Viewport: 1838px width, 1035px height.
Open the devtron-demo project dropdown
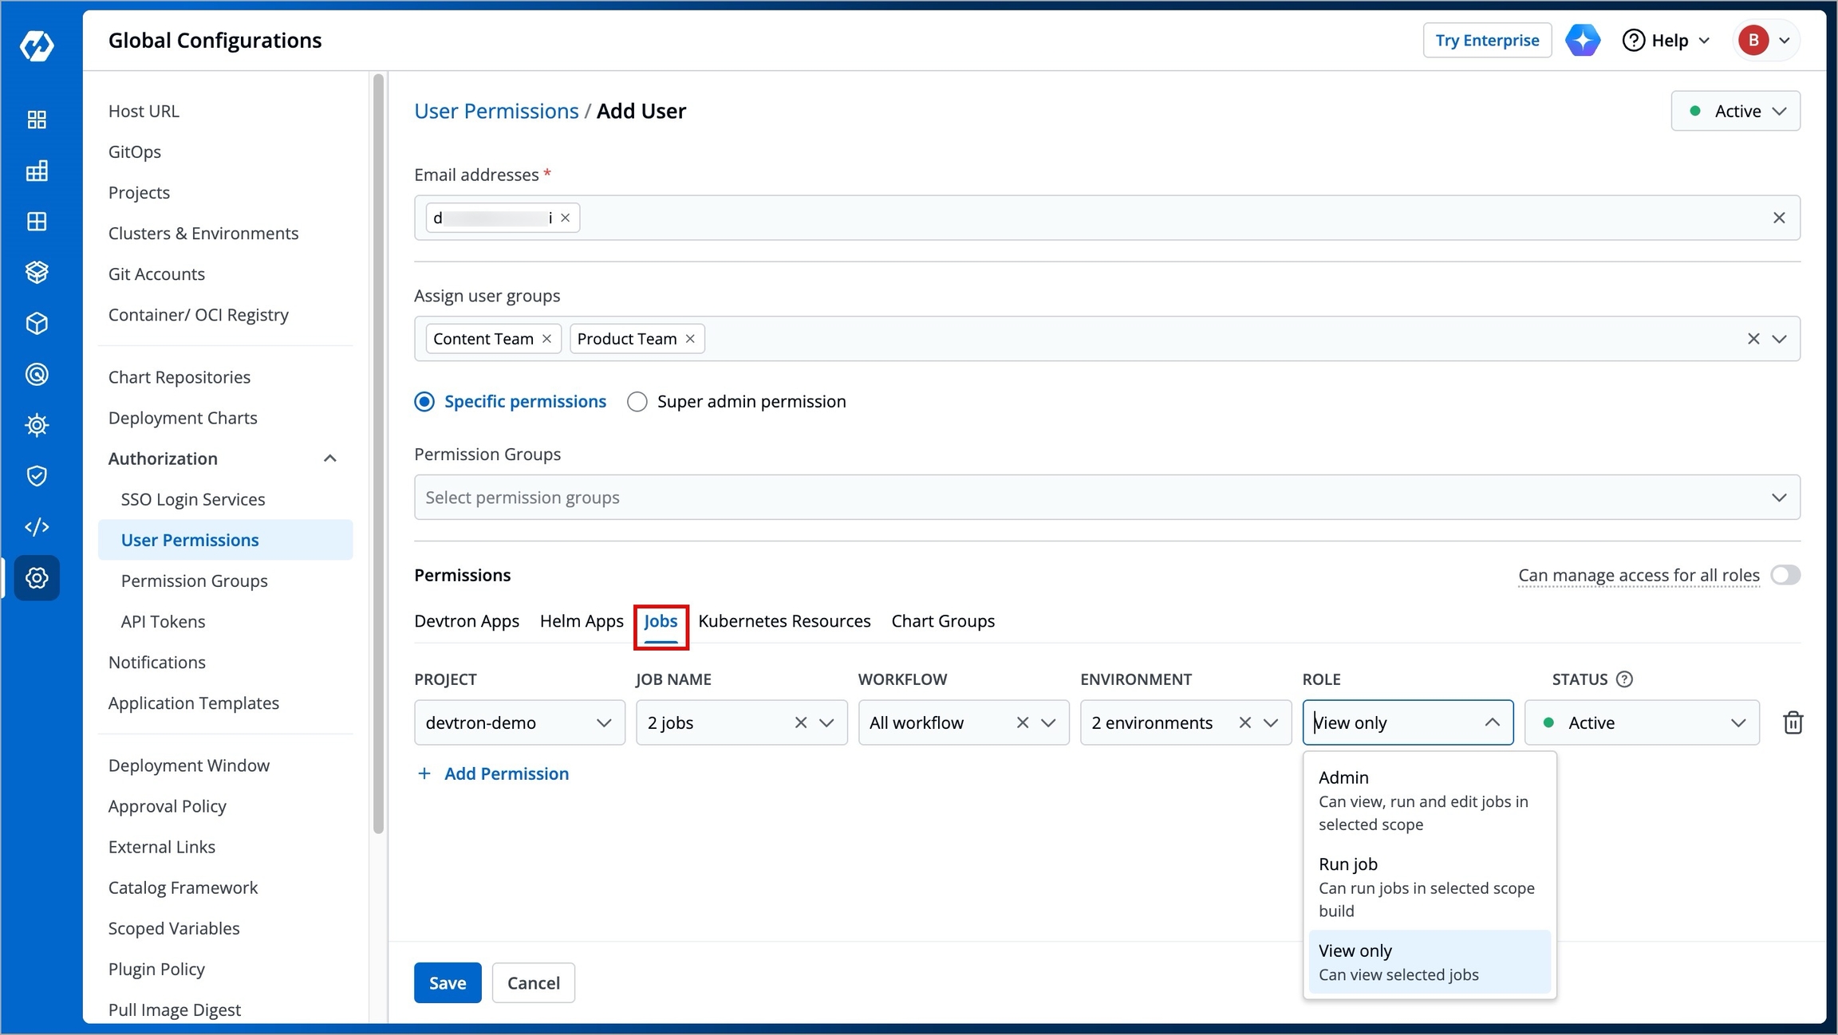point(519,722)
